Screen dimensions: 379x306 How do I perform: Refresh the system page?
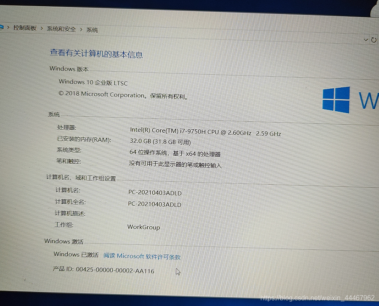pyautogui.click(x=374, y=40)
